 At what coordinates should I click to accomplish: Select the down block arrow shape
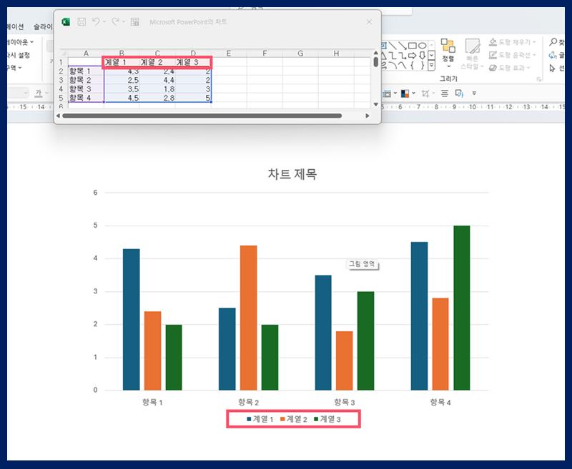pyautogui.click(x=422, y=56)
